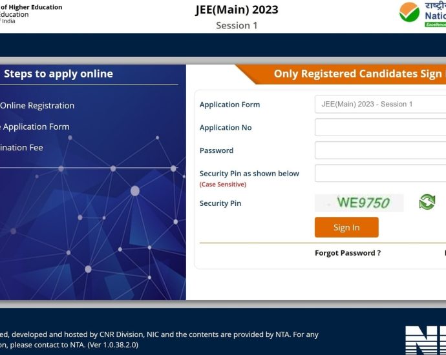Click the Session 1 subtitle

click(236, 26)
